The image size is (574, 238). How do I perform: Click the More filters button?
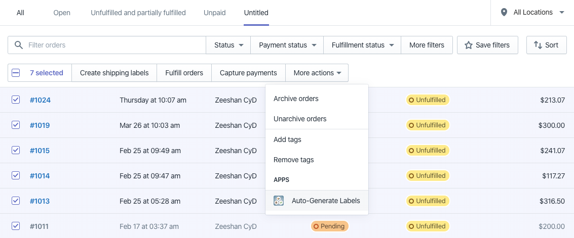pos(427,45)
